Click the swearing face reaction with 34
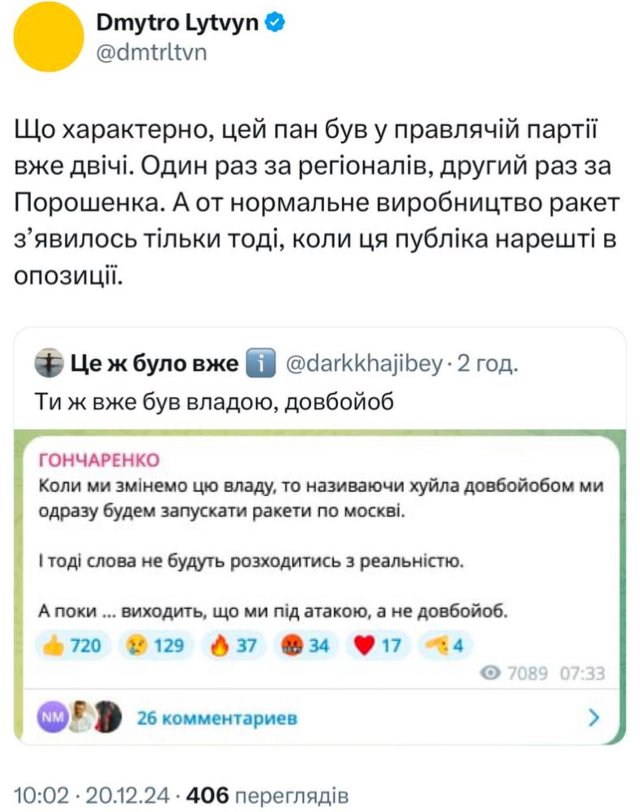This screenshot has height=812, width=640. pos(306,645)
